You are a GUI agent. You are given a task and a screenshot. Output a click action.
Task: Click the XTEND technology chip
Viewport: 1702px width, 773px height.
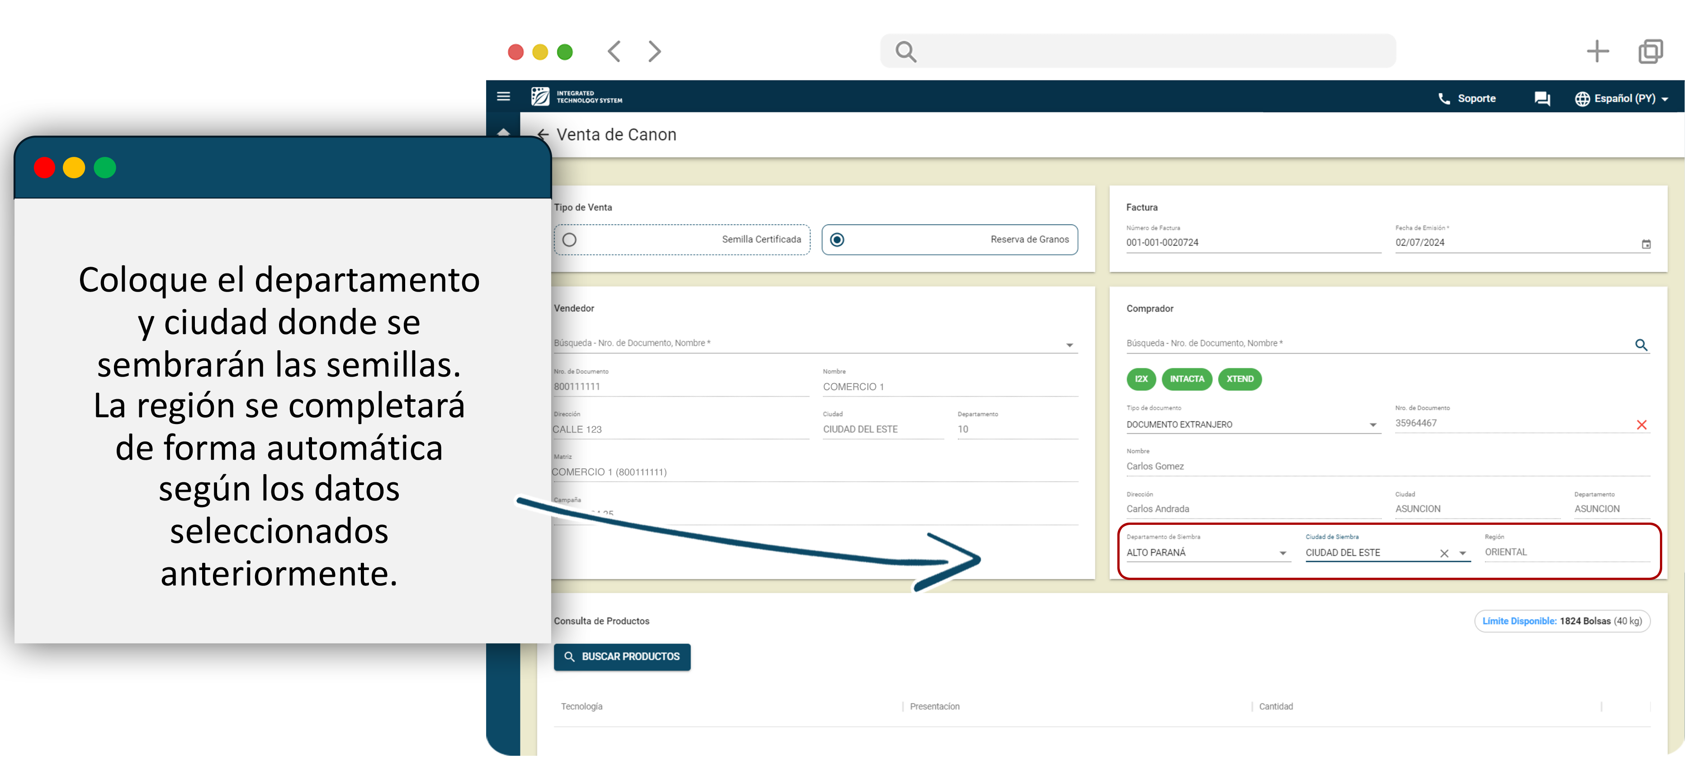point(1239,379)
